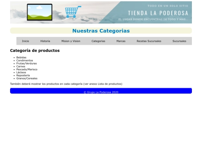
Task: Open Mision y Vision in navigation
Action: 71,41
